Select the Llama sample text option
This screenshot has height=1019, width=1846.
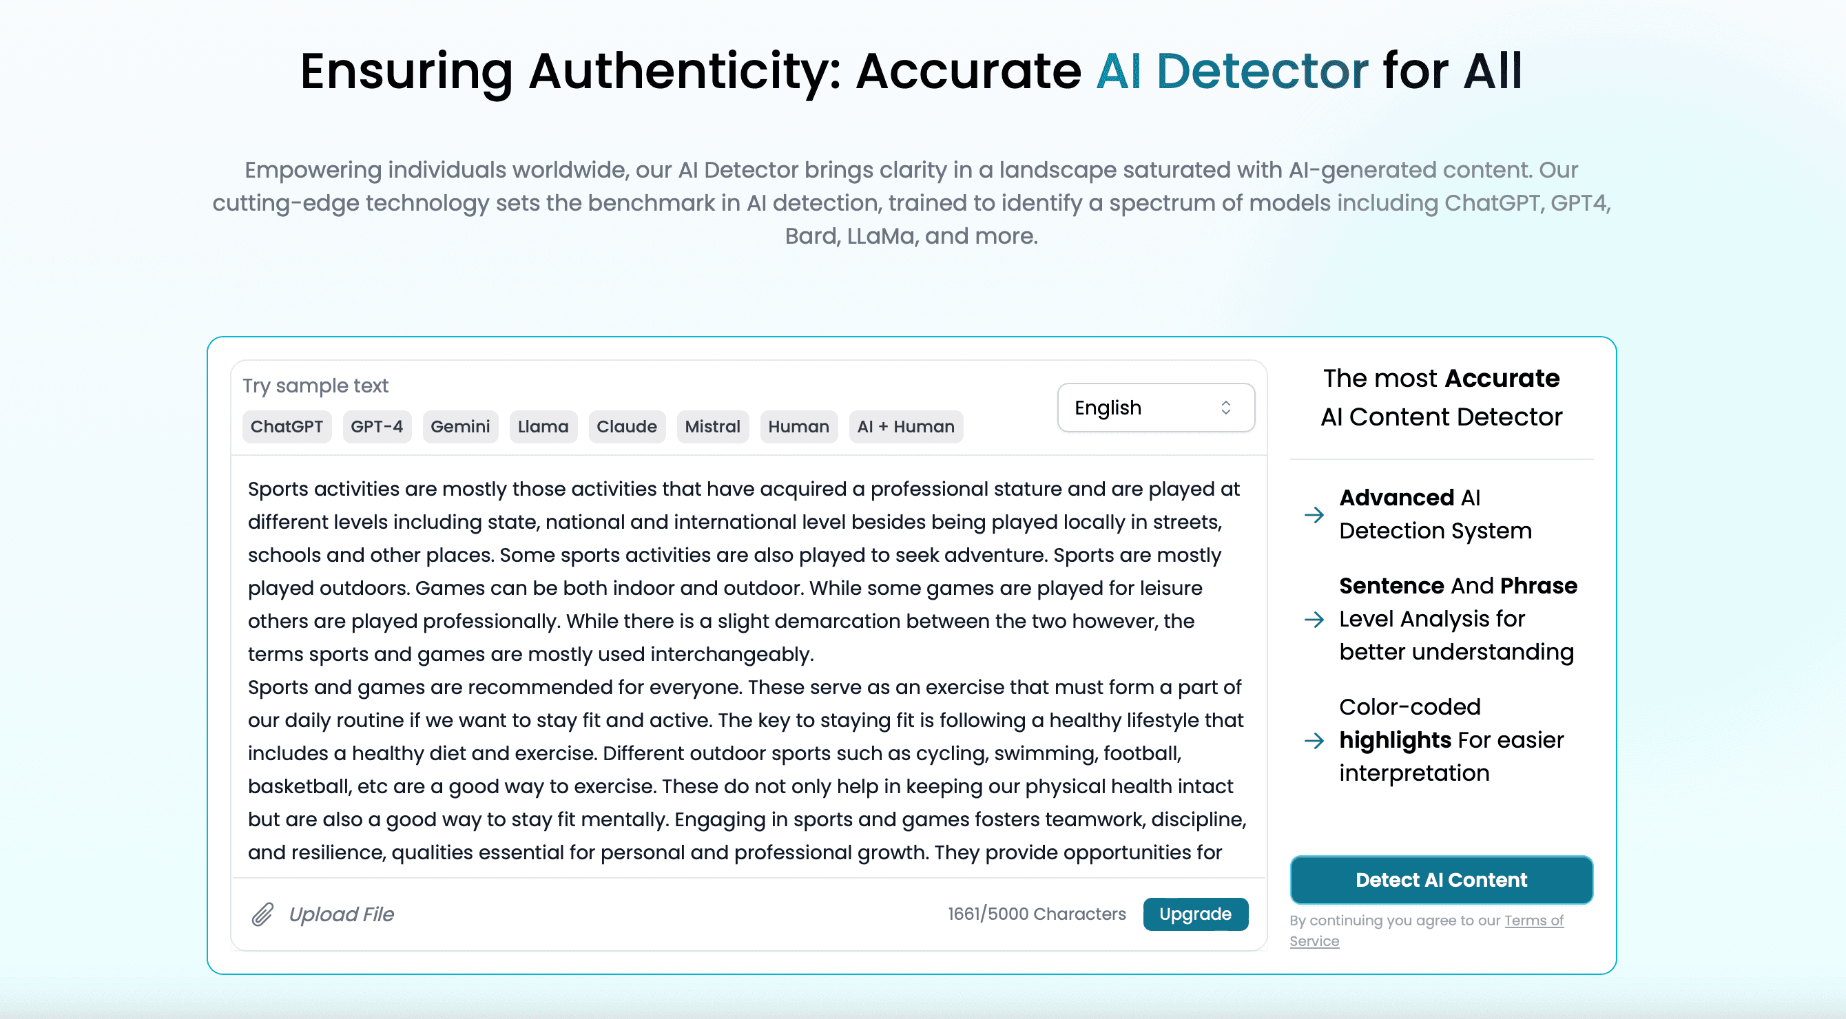542,427
